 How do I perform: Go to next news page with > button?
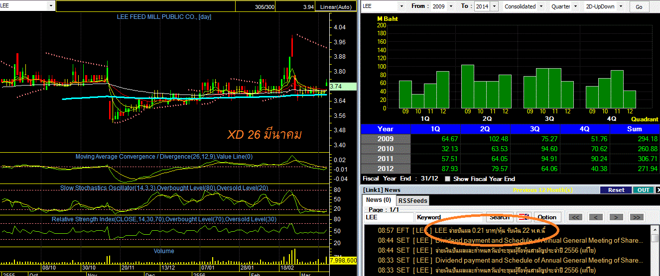(616, 217)
